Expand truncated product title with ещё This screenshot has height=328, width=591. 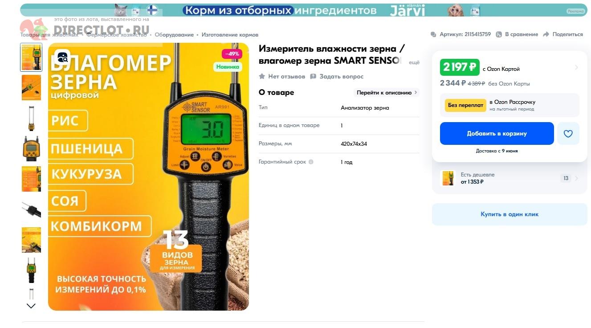coord(414,62)
